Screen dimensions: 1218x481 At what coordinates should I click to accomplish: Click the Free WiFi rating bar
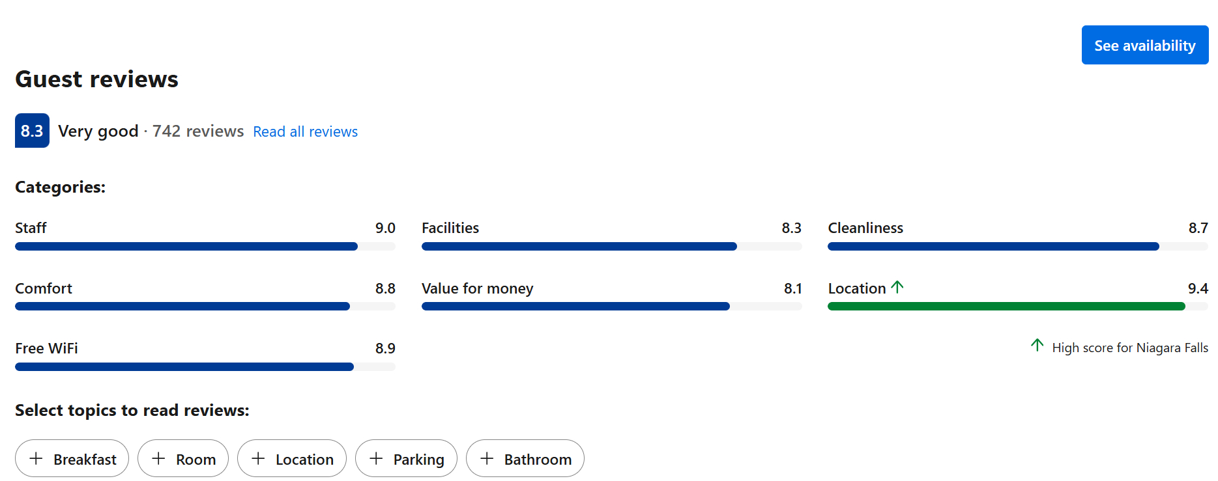[184, 367]
